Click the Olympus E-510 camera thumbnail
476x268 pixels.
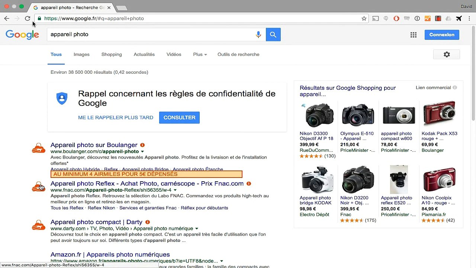358,115
